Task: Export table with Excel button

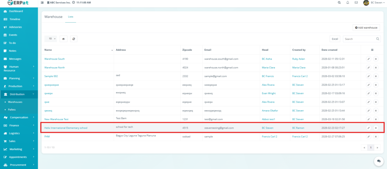Action: point(335,39)
